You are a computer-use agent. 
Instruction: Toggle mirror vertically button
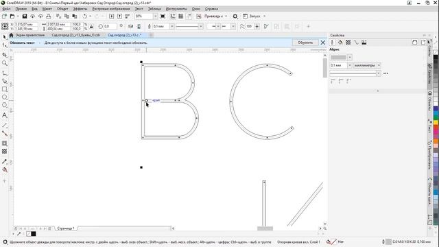(139, 26)
